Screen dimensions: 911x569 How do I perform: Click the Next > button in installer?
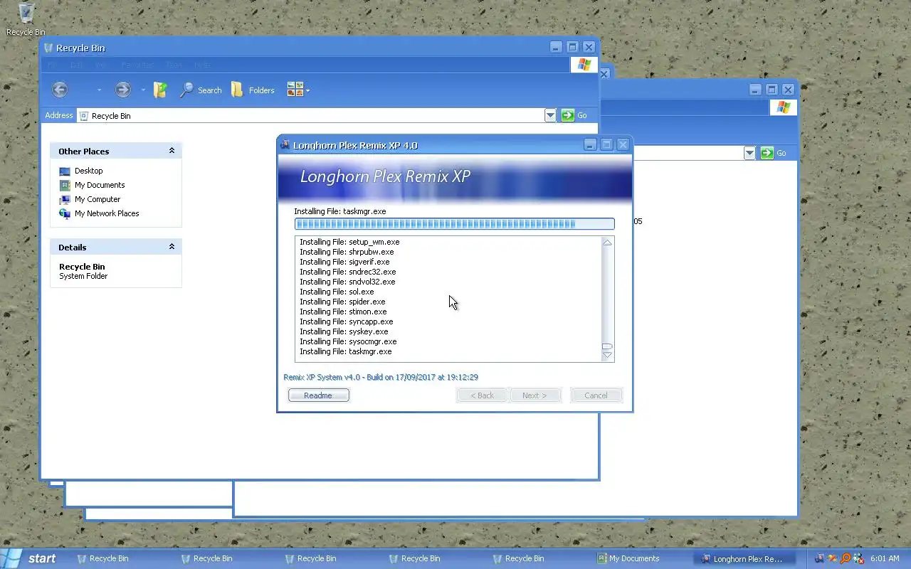tap(535, 395)
